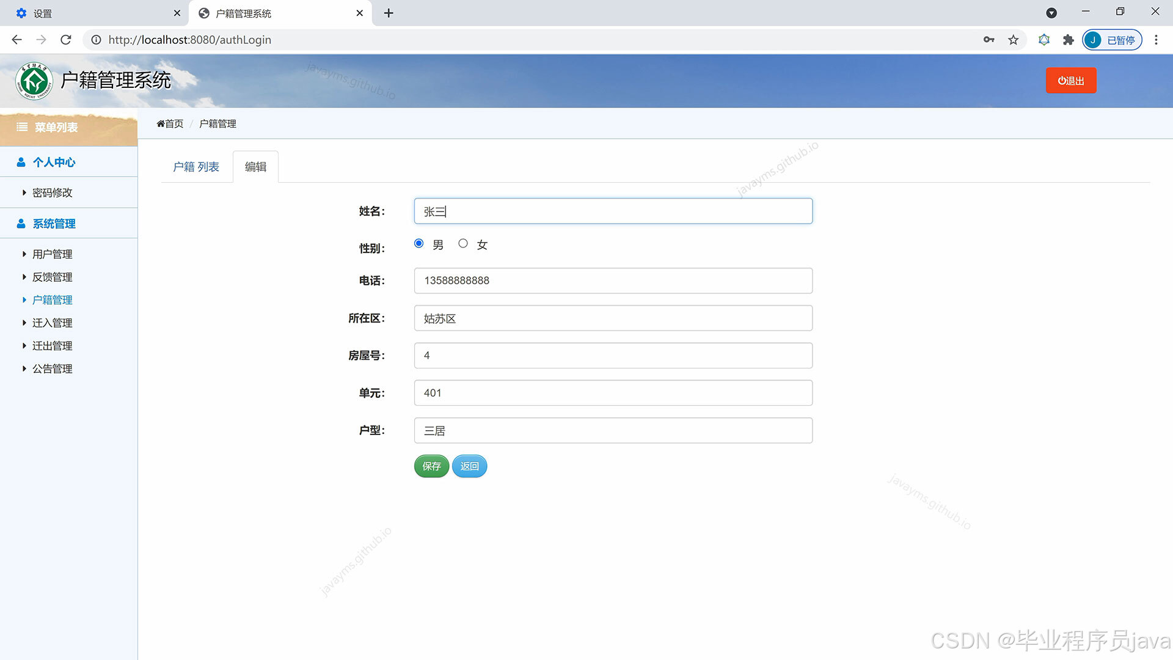Open Chrome three-dot menu

pos(1156,40)
